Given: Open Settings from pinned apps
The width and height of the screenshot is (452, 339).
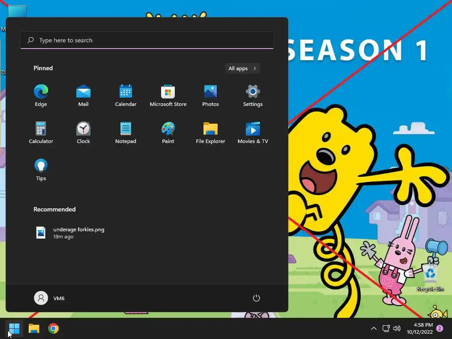Looking at the screenshot, I should [x=253, y=96].
